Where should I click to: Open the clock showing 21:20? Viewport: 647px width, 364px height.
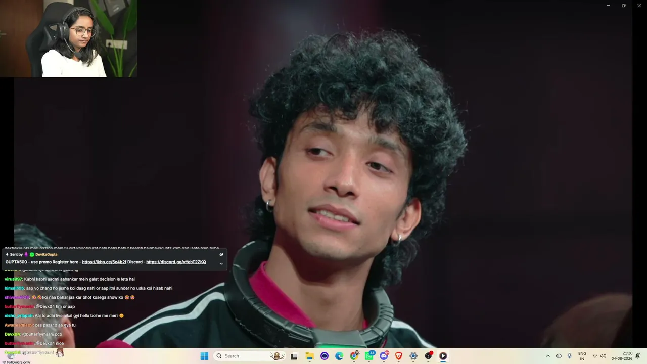tap(622, 356)
